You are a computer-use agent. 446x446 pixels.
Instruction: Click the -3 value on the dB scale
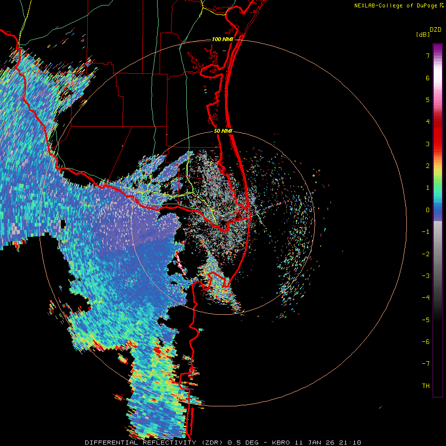(426, 276)
